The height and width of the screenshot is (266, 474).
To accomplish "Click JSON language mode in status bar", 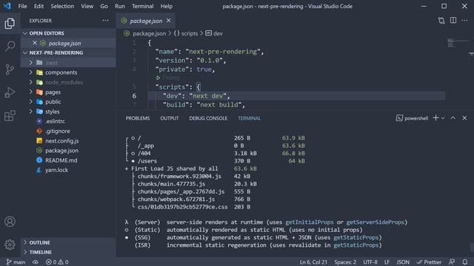I will click(403, 262).
